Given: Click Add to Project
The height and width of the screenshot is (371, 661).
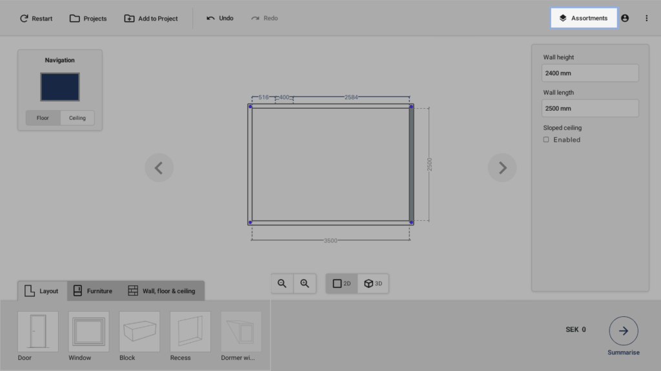Looking at the screenshot, I should [x=151, y=18].
